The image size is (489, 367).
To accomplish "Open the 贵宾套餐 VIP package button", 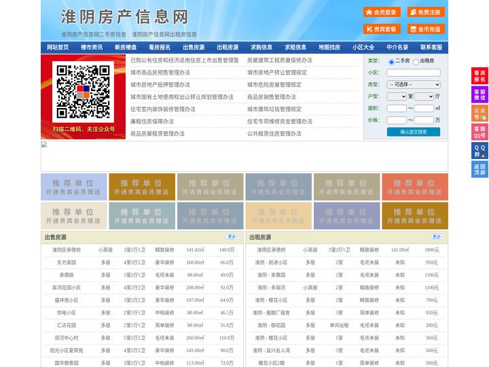I will pos(382,29).
